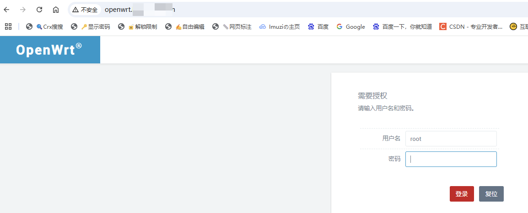
Task: Click into the 密码 password field
Action: [x=451, y=159]
